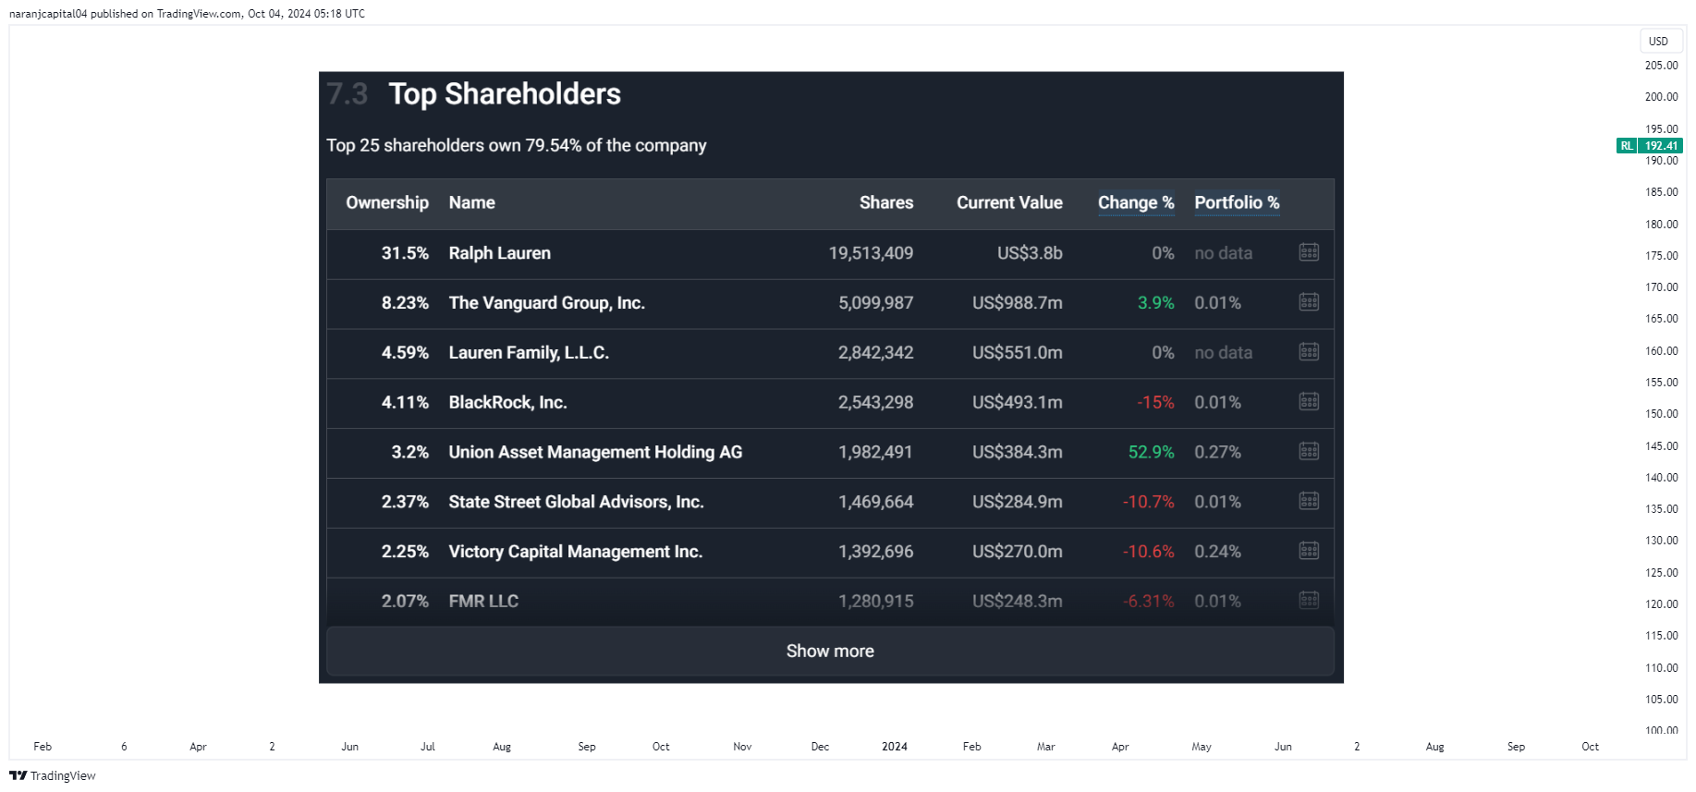Viewport: 1696px width, 792px height.
Task: Select FMR LLC name
Action: pyautogui.click(x=483, y=602)
